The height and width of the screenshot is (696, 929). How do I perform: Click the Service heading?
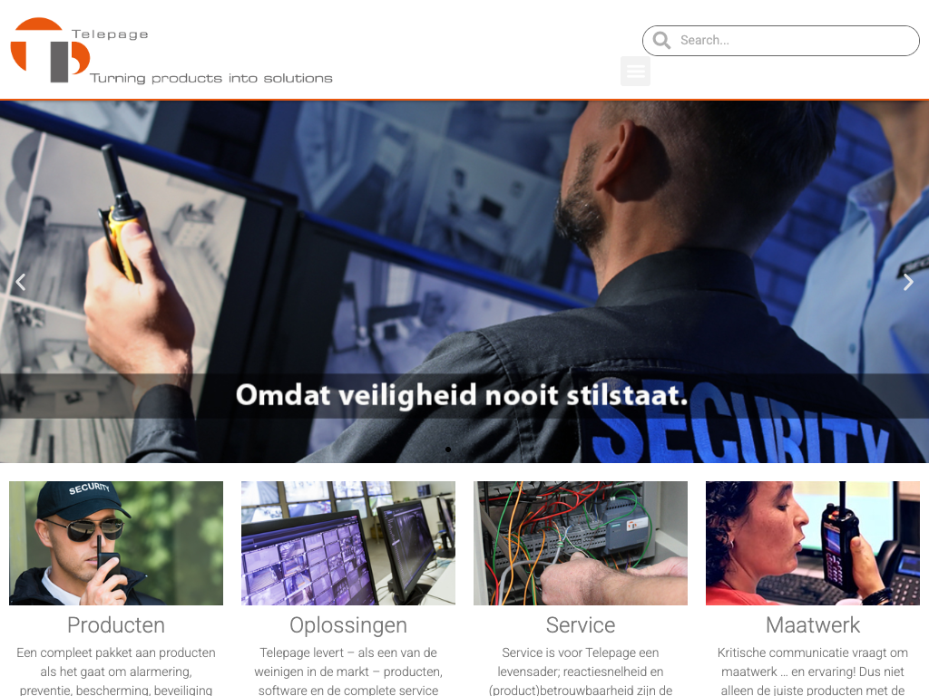click(x=581, y=625)
